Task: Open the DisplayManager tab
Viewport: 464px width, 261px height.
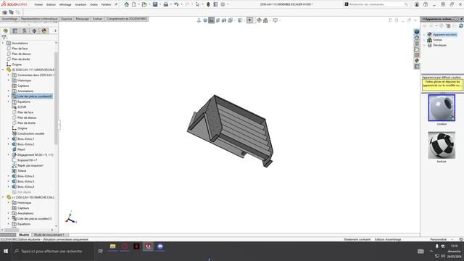Action: point(44,30)
